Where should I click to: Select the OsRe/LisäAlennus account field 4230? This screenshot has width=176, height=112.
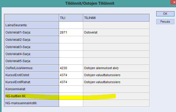click(x=71, y=68)
